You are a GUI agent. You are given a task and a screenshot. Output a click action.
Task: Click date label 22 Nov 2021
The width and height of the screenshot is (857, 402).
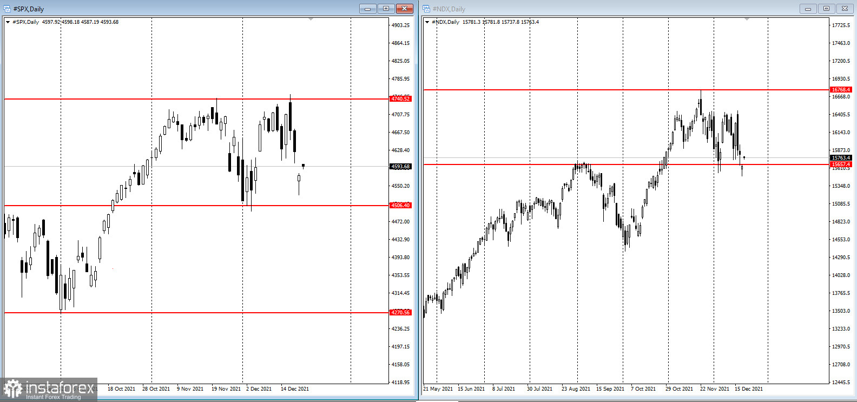(715, 389)
